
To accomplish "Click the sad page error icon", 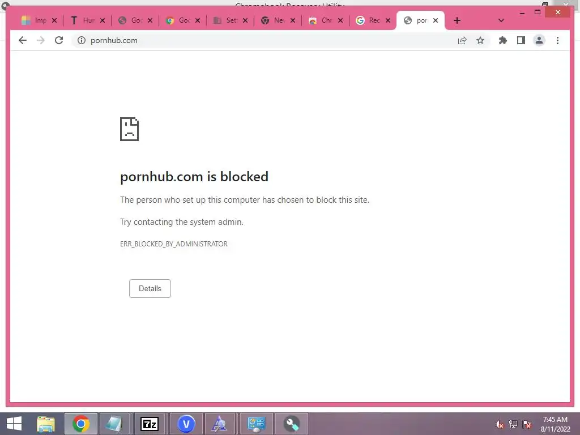I will coord(130,129).
